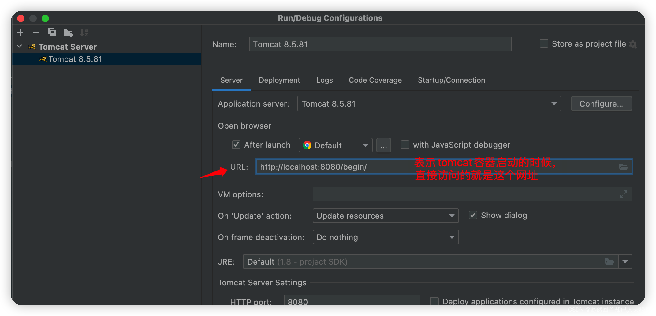Screen dimensions: 656x316
Task: Expand the VM options field
Action: tap(623, 194)
